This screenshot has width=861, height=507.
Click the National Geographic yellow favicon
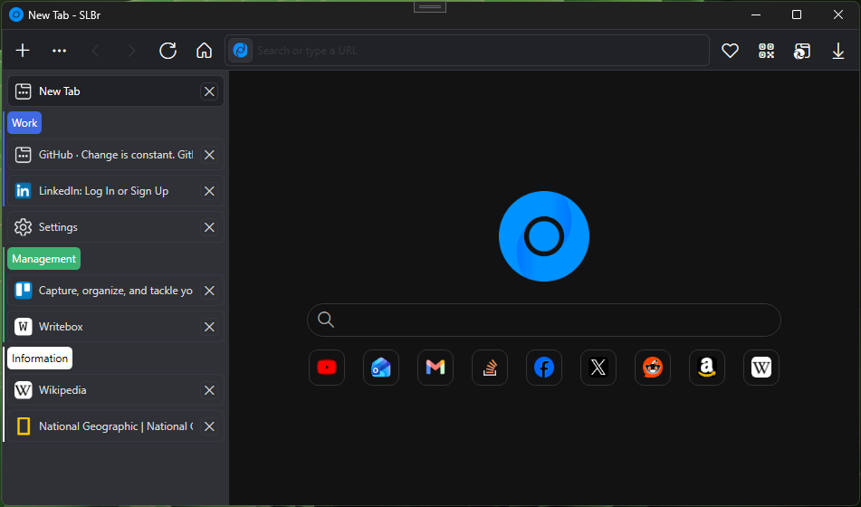(x=23, y=426)
